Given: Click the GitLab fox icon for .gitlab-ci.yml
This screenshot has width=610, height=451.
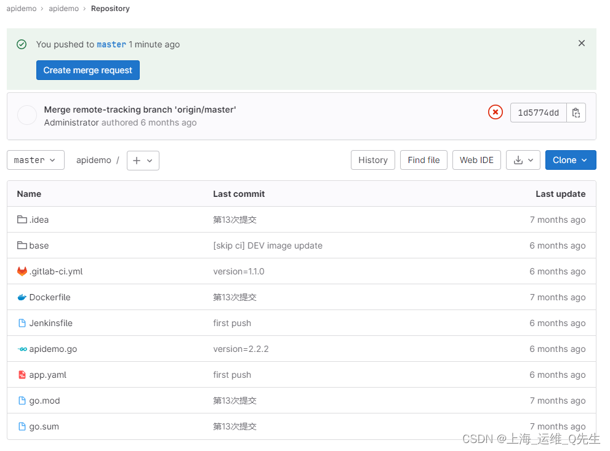Looking at the screenshot, I should (22, 271).
